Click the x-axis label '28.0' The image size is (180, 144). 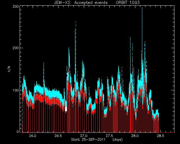135,136
